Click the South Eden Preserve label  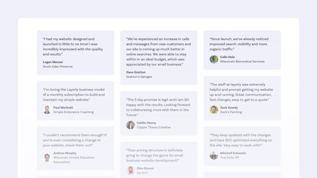[58, 67]
